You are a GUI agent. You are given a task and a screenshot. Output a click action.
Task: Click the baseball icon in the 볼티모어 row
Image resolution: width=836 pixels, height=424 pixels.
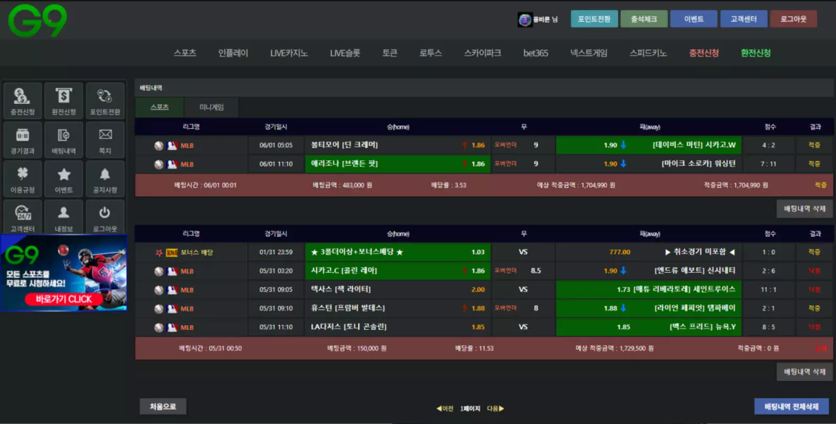[x=159, y=146]
